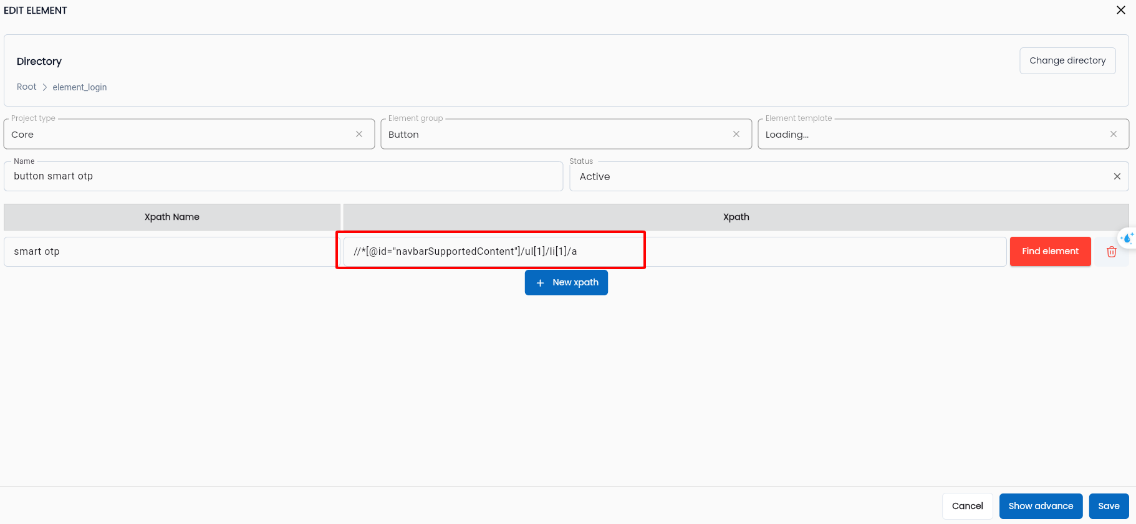The image size is (1136, 524).
Task: Save the element changes
Action: [x=1108, y=506]
